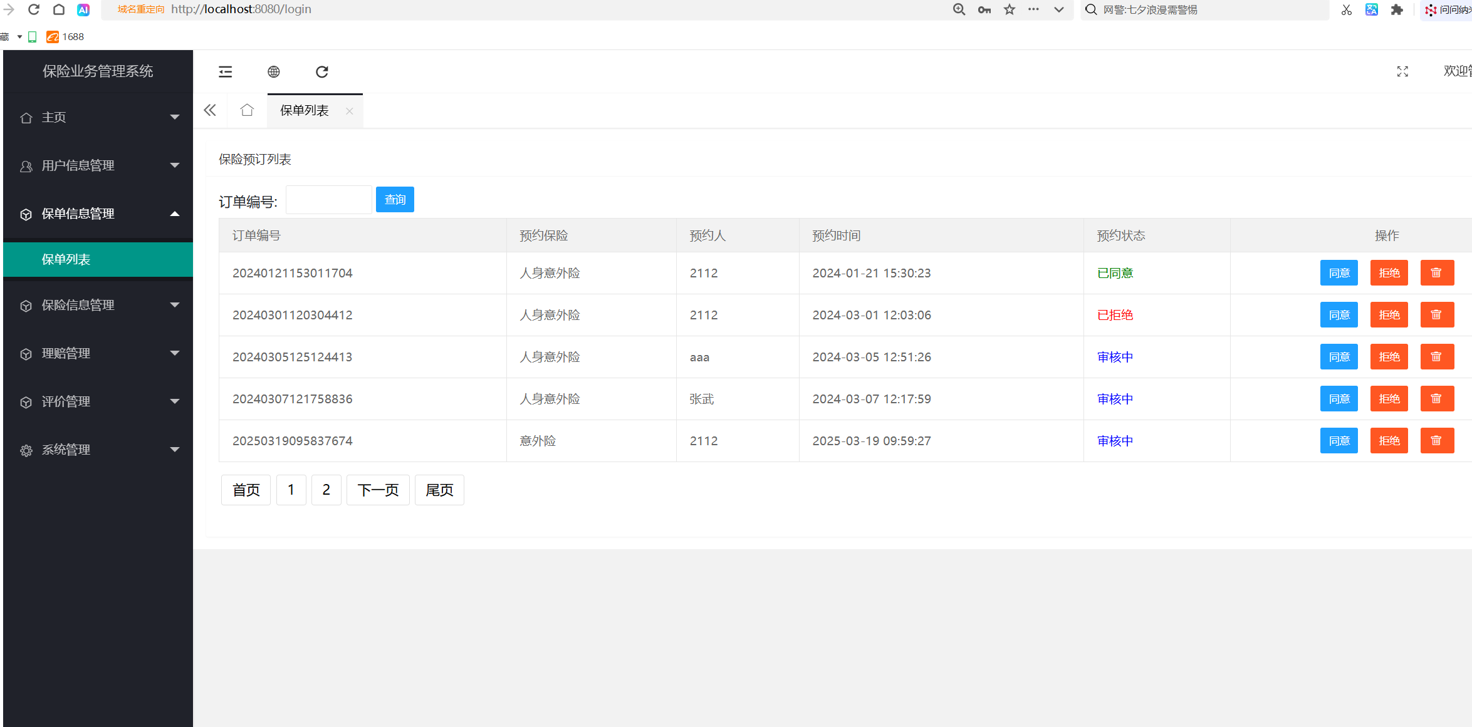Switch to the 保单列表 tab
The width and height of the screenshot is (1472, 727).
[x=305, y=111]
